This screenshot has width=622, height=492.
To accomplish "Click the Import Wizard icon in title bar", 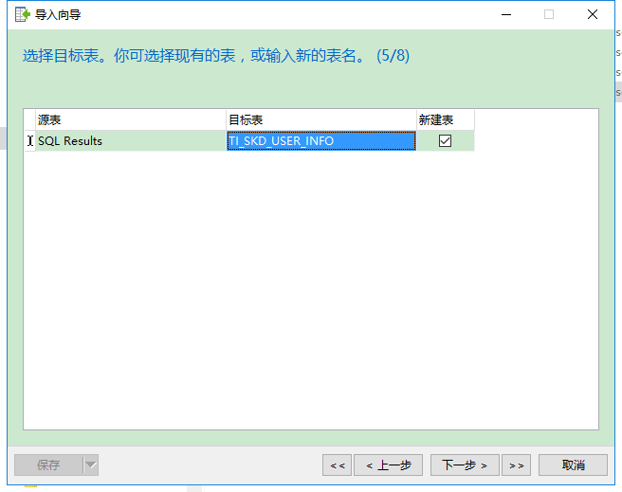I will coord(23,14).
